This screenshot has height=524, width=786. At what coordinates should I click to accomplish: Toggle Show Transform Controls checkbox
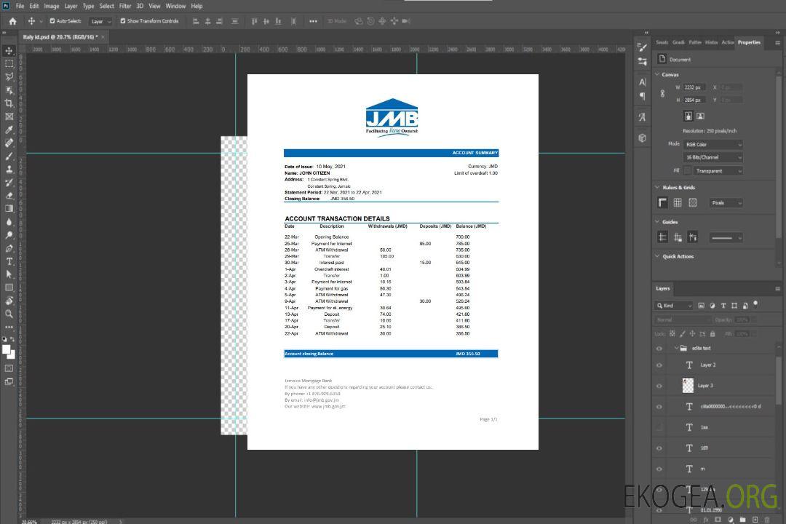(x=123, y=21)
